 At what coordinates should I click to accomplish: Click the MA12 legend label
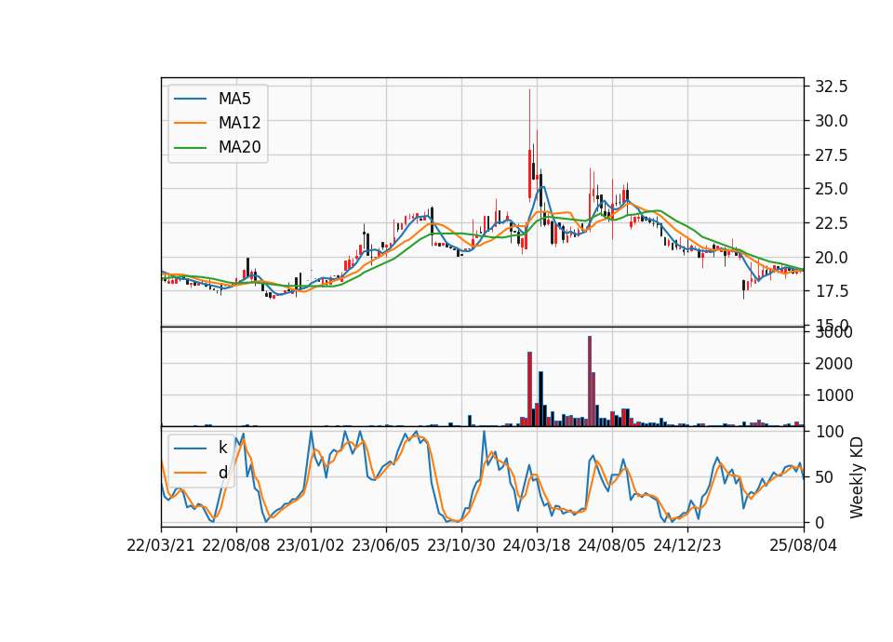tap(239, 123)
